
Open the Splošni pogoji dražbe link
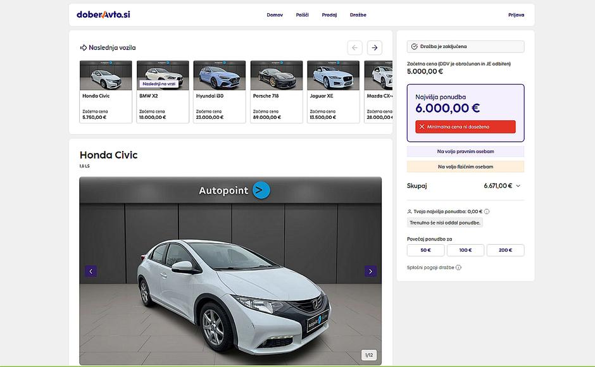click(430, 268)
